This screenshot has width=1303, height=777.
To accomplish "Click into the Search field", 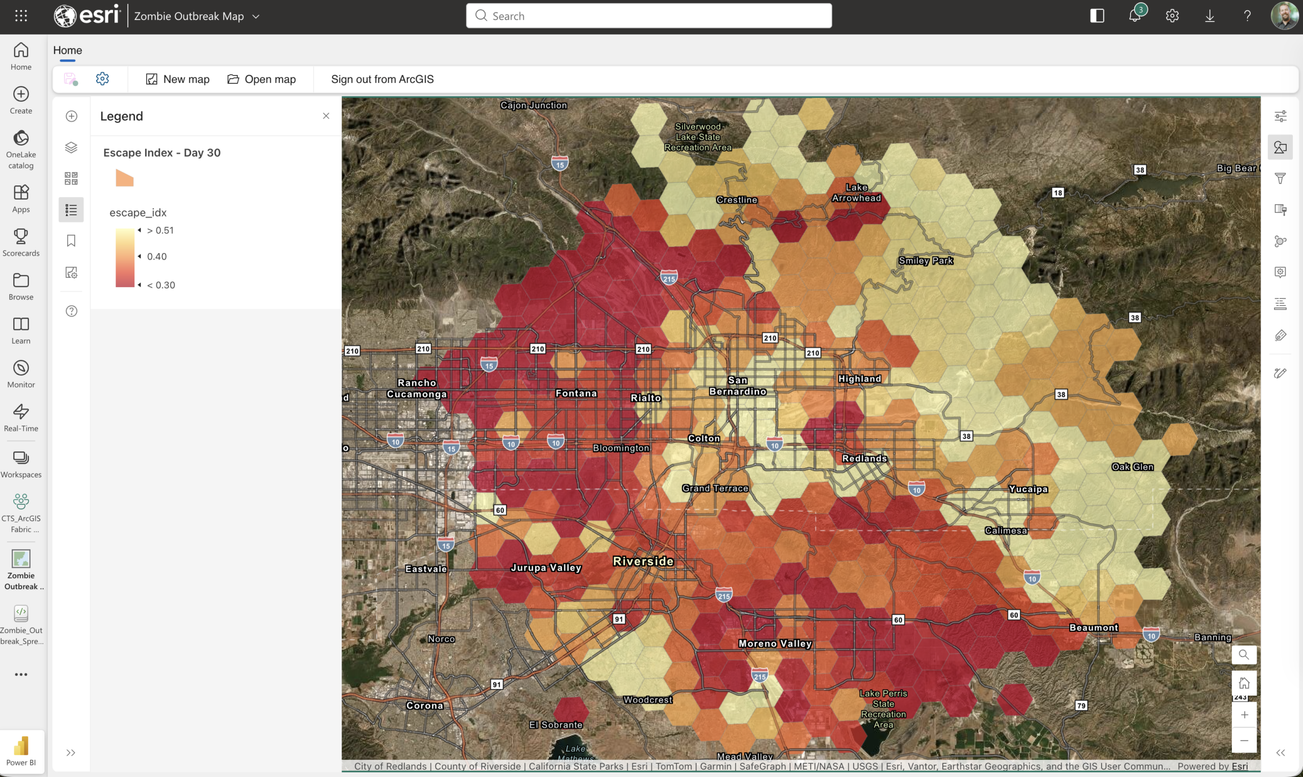I will (x=648, y=16).
